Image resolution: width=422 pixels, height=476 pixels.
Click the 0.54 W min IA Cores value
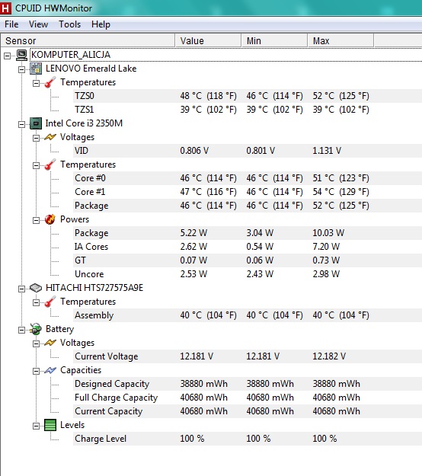[x=260, y=247]
